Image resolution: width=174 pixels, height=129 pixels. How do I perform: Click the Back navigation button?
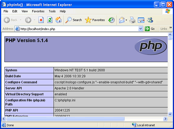click(x=11, y=20)
